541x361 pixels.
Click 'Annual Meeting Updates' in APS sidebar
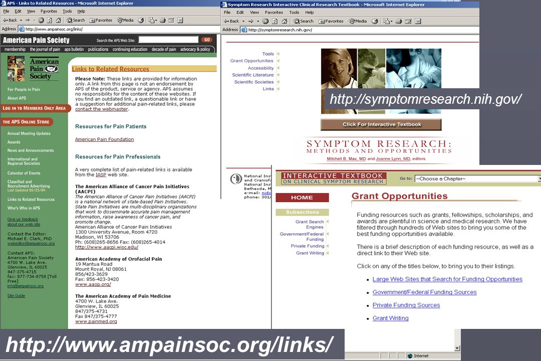tap(29, 133)
